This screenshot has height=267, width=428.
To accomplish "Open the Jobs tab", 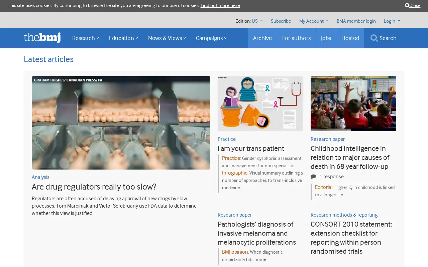I will (326, 38).
